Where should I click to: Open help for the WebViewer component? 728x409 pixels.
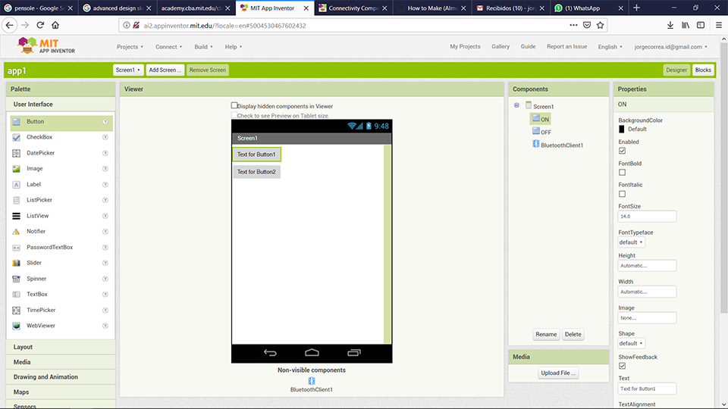[105, 326]
